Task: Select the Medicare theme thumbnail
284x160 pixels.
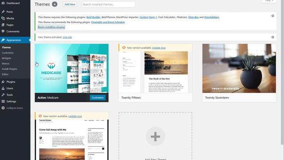Action: click(x=72, y=68)
